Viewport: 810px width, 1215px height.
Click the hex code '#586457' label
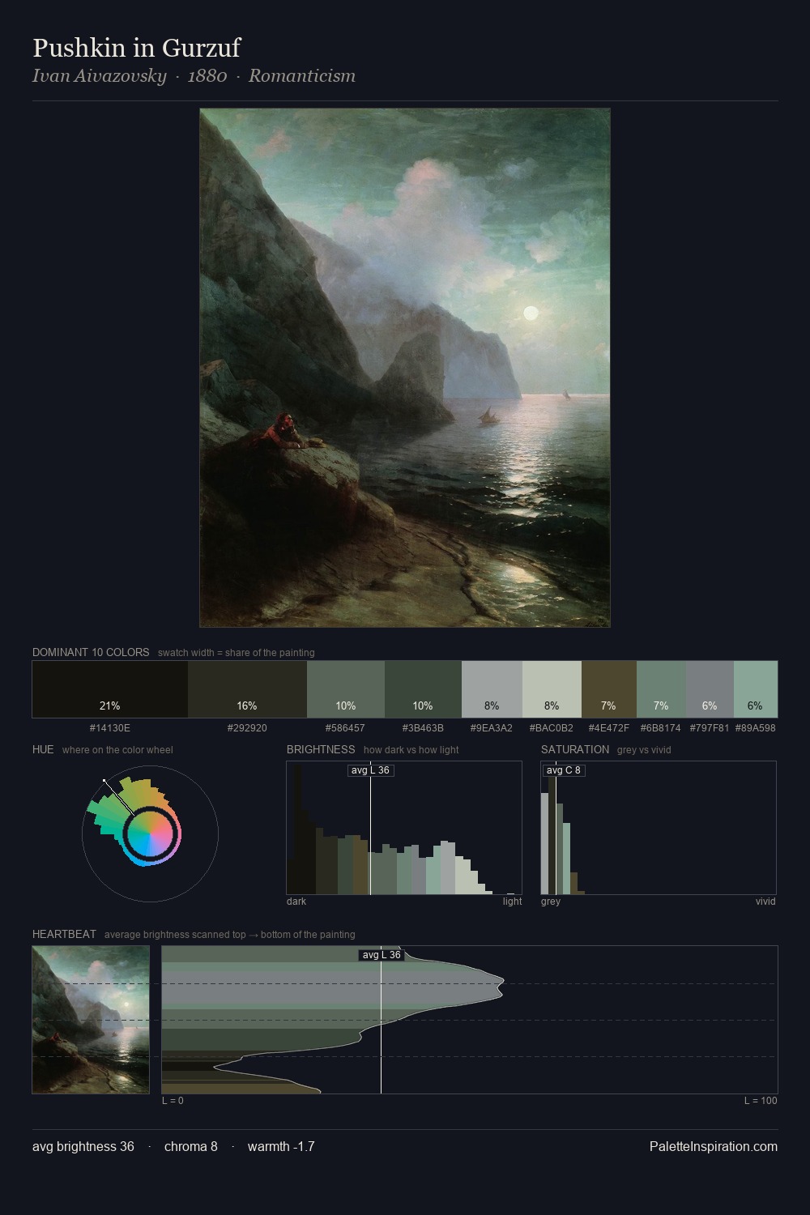[x=346, y=728]
